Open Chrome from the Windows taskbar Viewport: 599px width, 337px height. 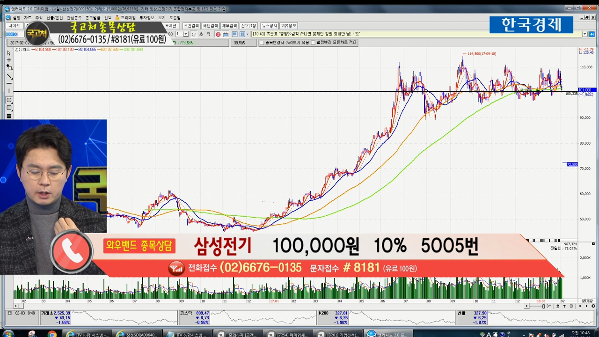point(52,334)
